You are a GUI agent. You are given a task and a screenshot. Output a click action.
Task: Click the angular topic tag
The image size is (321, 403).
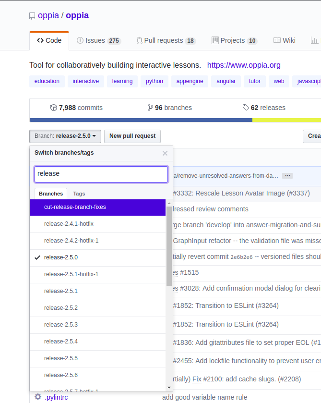(x=226, y=81)
